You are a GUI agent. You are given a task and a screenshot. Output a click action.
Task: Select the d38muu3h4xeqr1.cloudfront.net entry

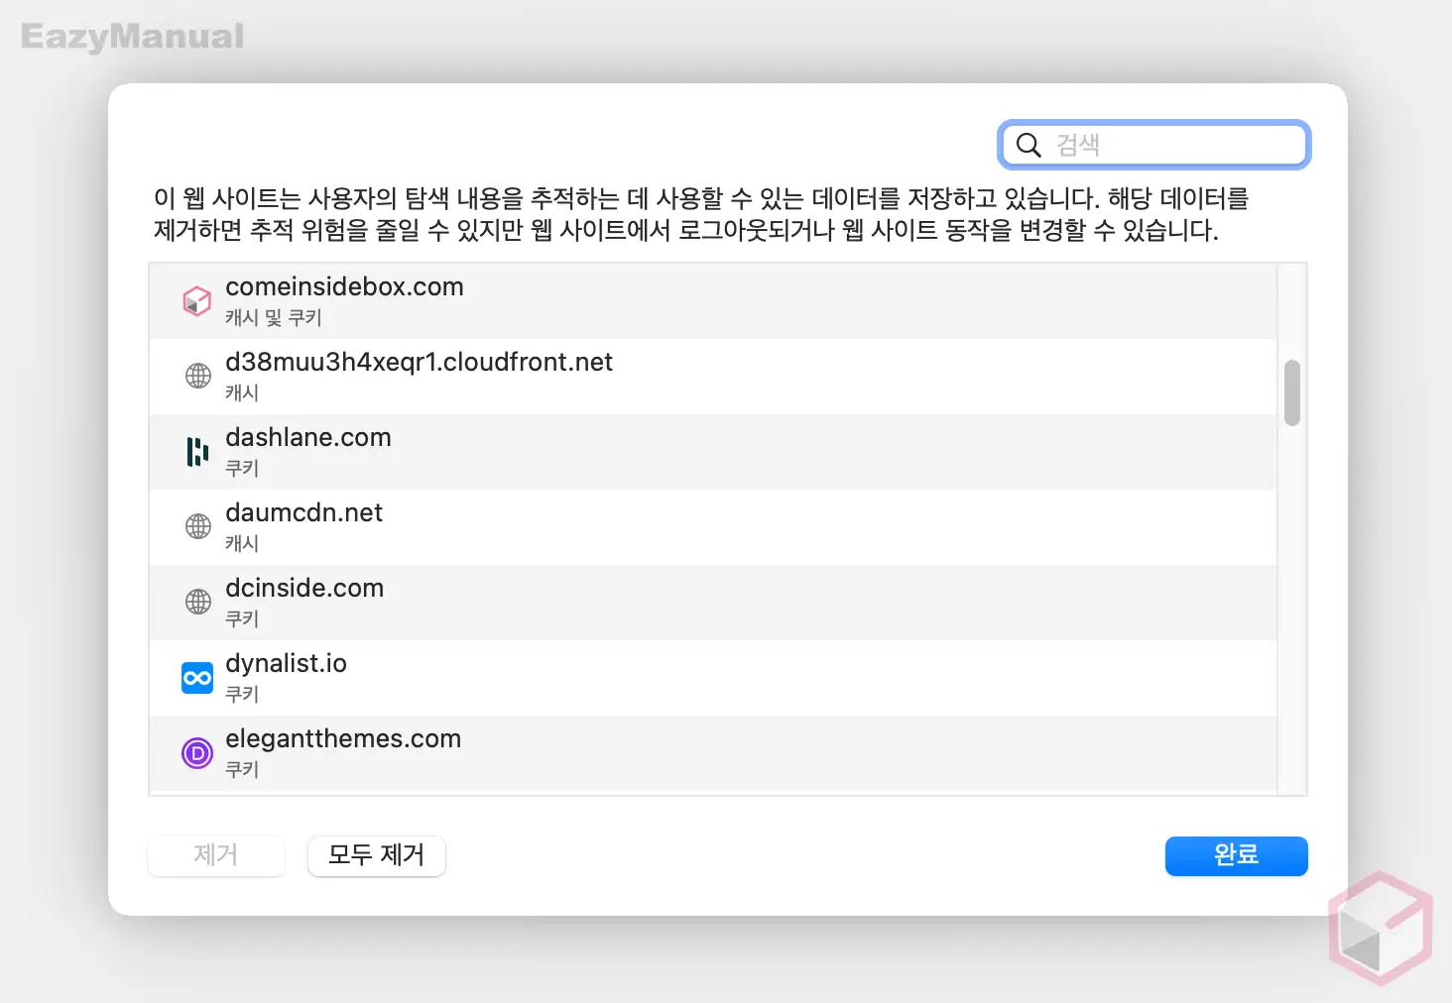(713, 377)
